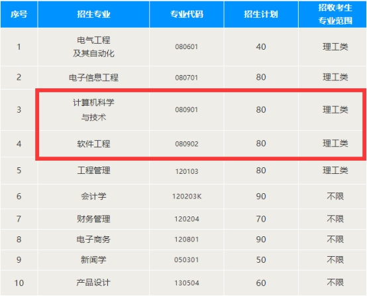Click the 电子商务 major cell
367x296 pixels.
[93, 239]
